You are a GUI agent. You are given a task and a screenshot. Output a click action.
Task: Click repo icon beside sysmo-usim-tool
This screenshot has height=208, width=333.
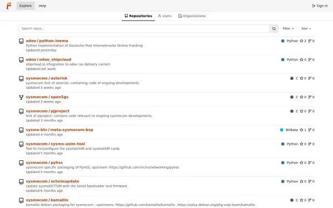(x=21, y=144)
